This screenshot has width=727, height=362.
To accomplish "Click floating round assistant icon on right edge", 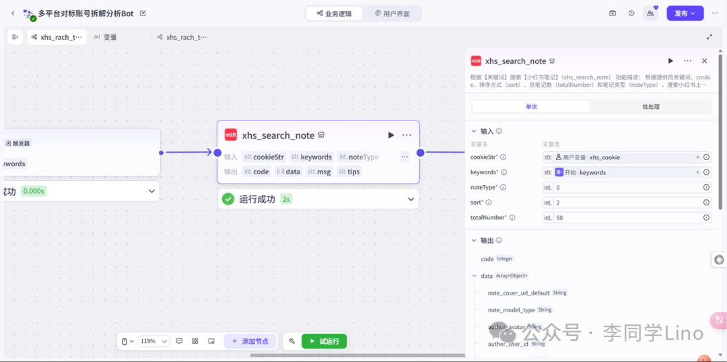I will click(x=719, y=260).
